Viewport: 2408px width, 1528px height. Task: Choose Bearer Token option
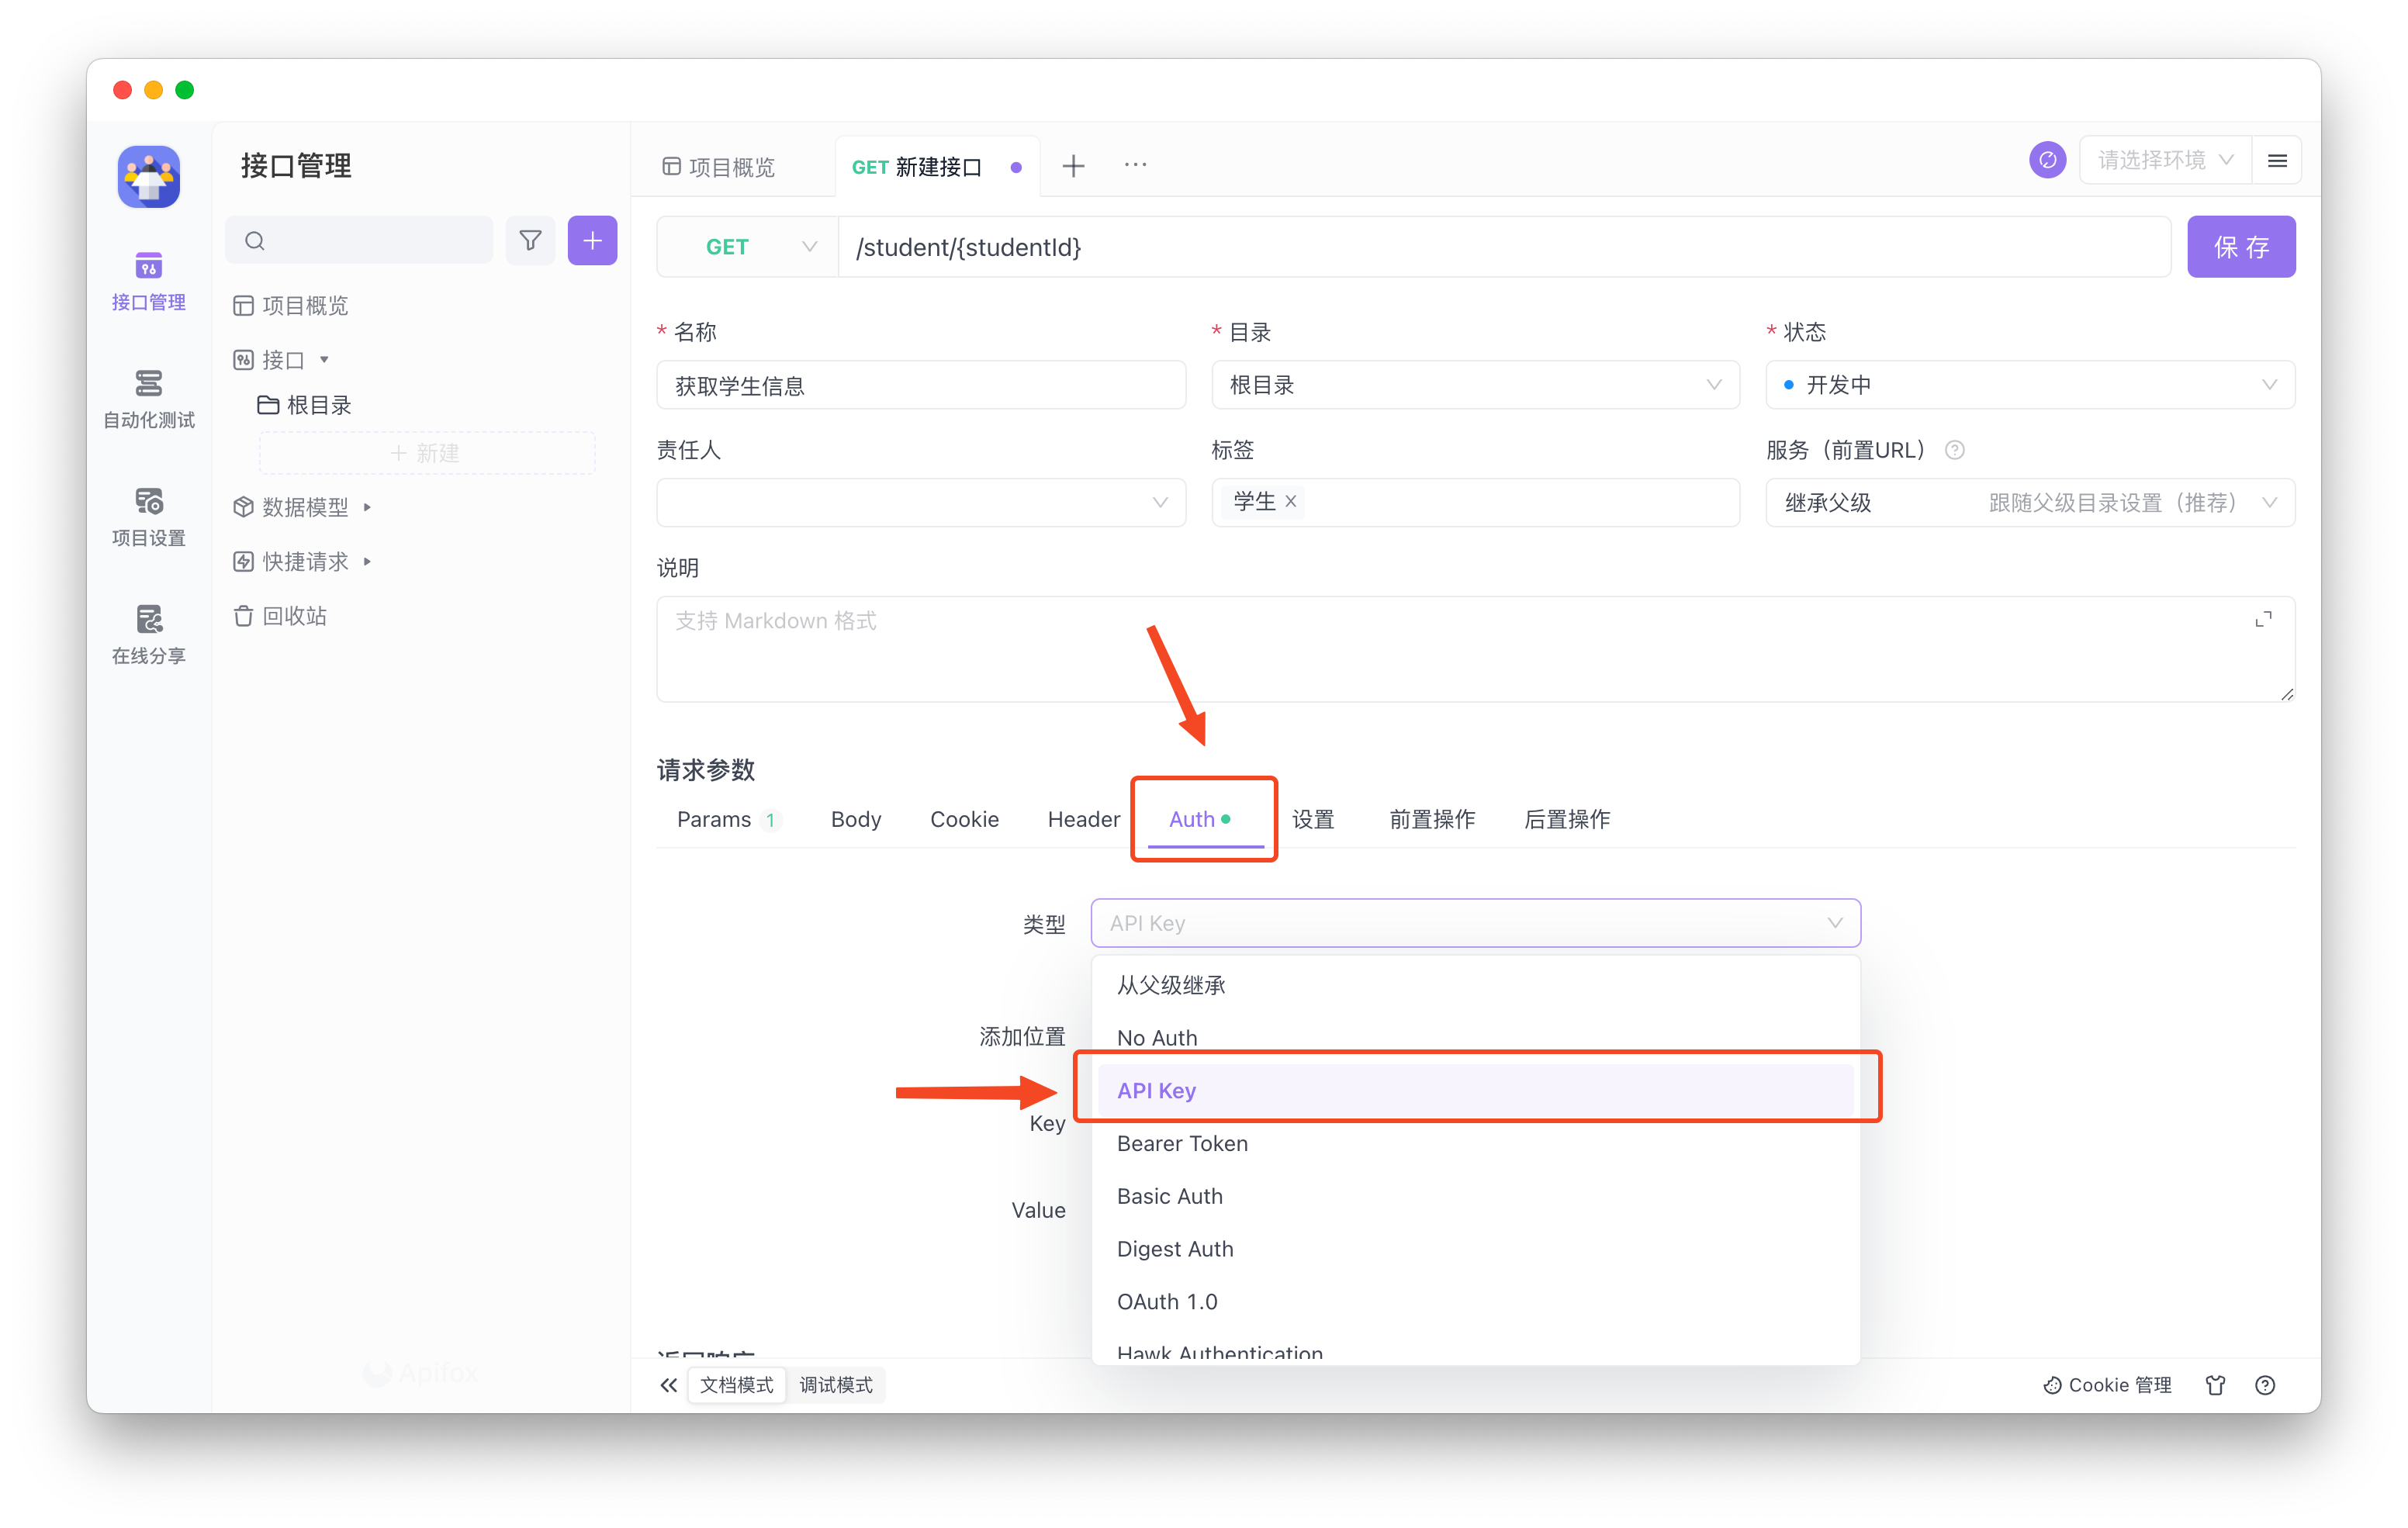click(1475, 1143)
